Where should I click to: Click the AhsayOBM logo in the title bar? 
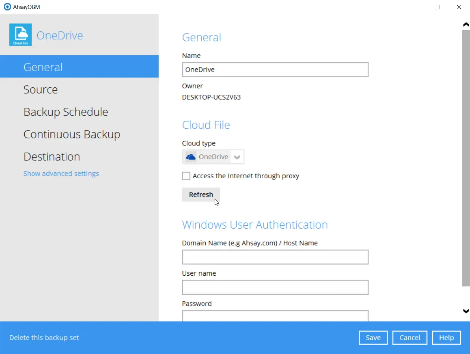[7, 6]
